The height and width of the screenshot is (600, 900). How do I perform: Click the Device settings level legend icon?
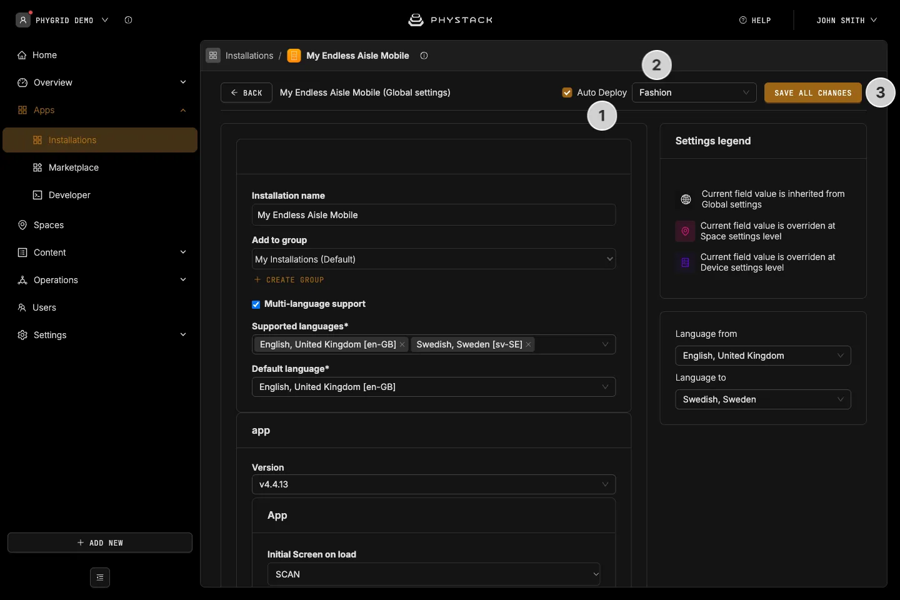click(685, 262)
